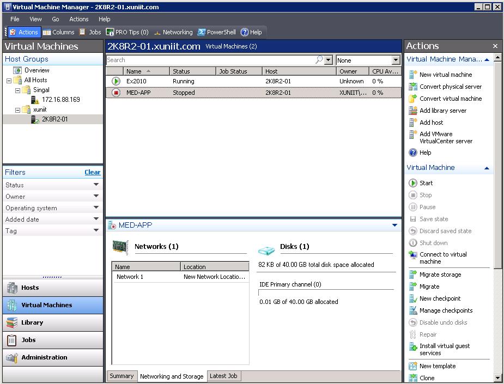Select the Virtual Machines navigation button

point(53,305)
